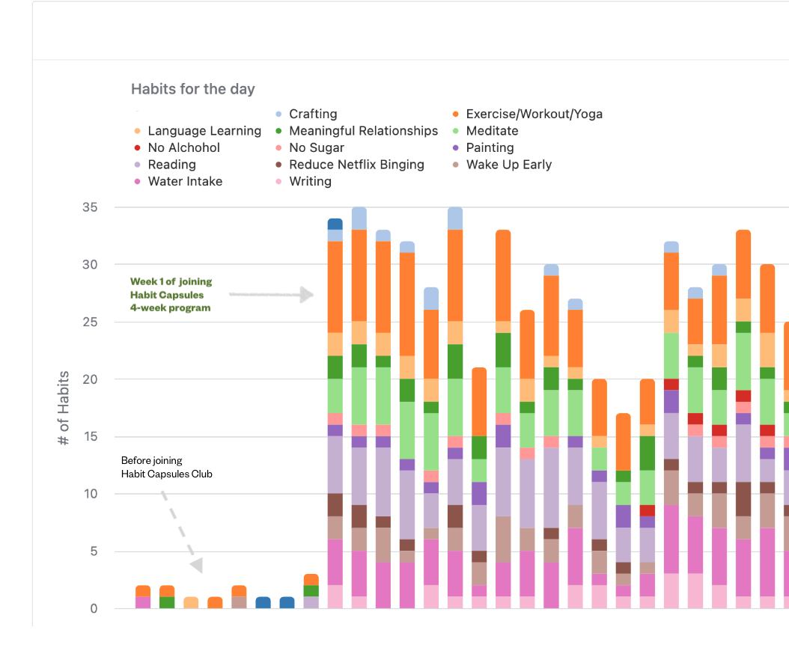Toggle the Exercise/Workout/Yoga legend entry
Screen dimensions: 789x648
[527, 114]
